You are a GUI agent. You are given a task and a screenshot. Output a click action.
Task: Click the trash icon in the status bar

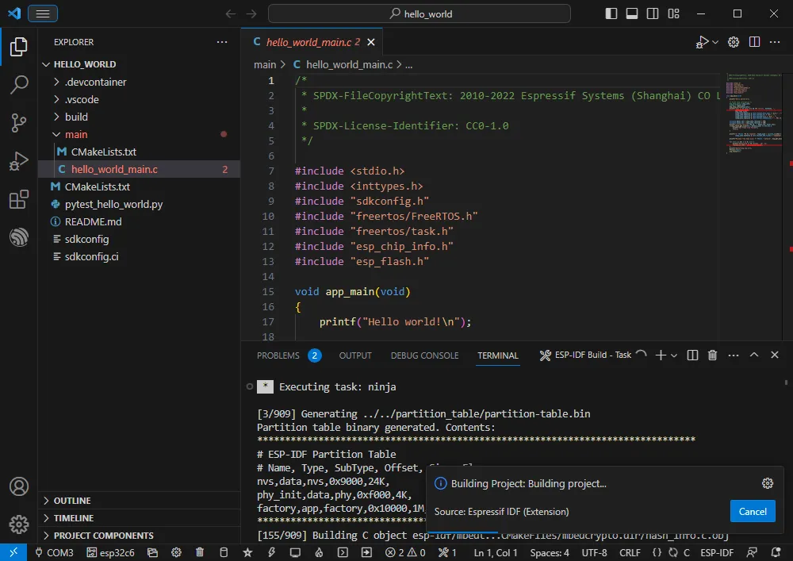click(200, 552)
